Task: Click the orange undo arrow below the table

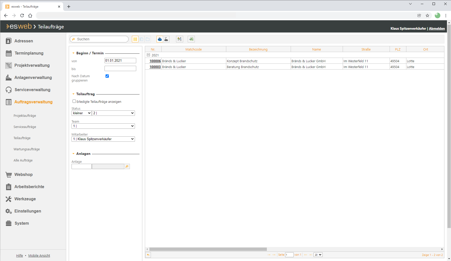Action: (x=148, y=255)
